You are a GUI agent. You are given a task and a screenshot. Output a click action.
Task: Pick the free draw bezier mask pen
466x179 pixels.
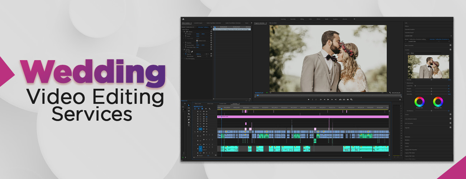point(192,52)
